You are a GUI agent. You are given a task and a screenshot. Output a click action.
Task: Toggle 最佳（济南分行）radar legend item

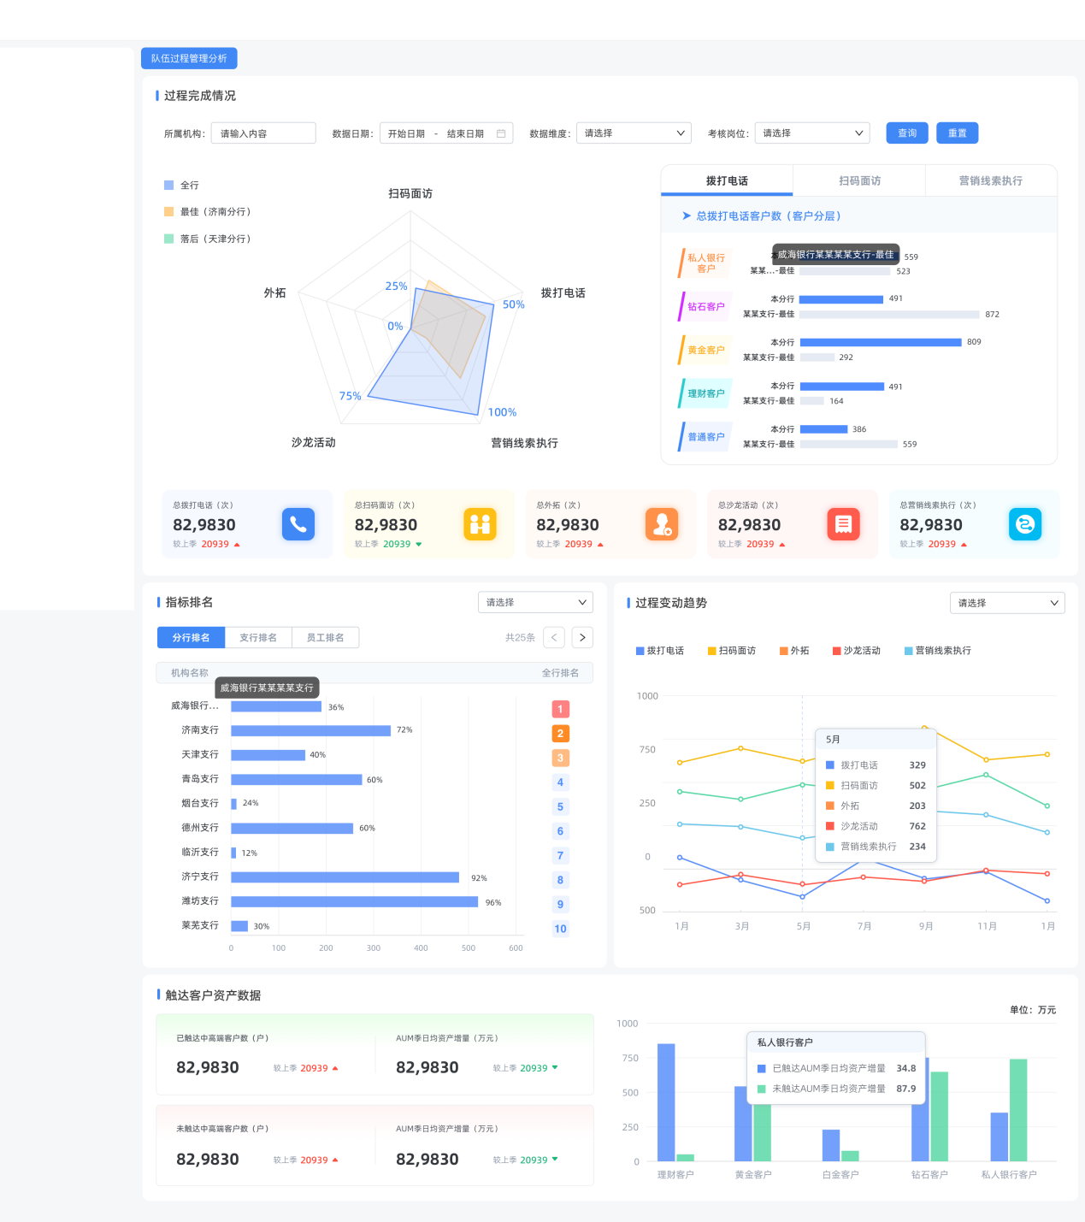point(207,212)
